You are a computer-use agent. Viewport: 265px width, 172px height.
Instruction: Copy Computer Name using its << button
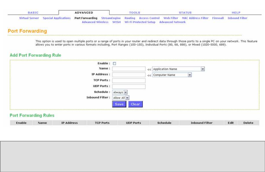[x=149, y=75]
